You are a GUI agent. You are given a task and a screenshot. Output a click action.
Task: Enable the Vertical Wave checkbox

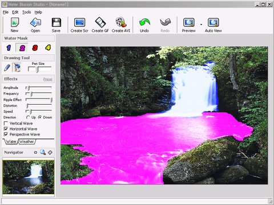[6, 124]
